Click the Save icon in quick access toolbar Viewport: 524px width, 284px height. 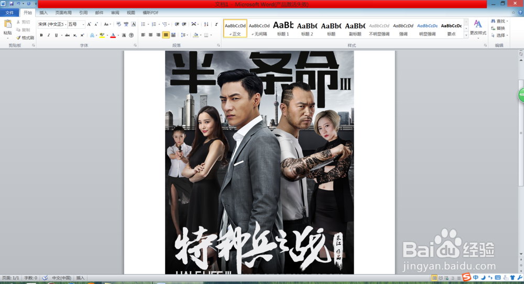click(12, 4)
